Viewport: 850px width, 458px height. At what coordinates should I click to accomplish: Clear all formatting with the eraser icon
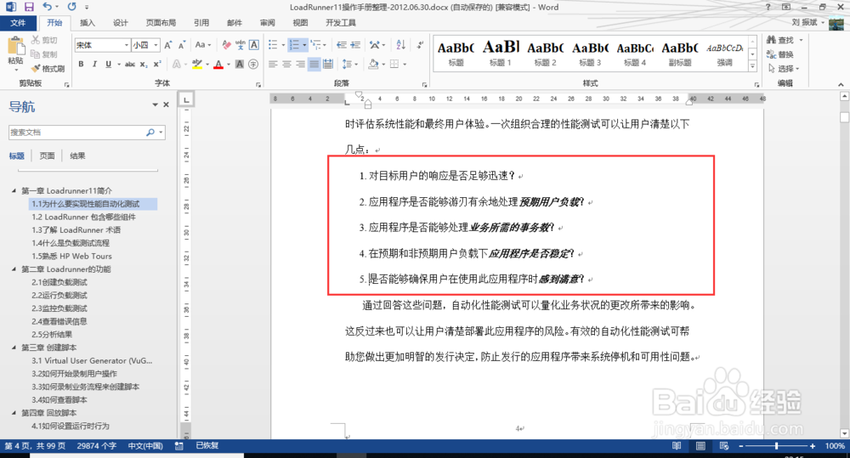coord(227,45)
